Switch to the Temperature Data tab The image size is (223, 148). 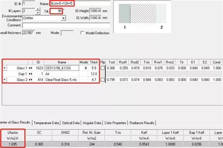[x=46, y=123]
